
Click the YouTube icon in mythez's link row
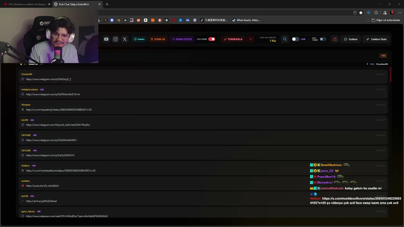coord(23,186)
